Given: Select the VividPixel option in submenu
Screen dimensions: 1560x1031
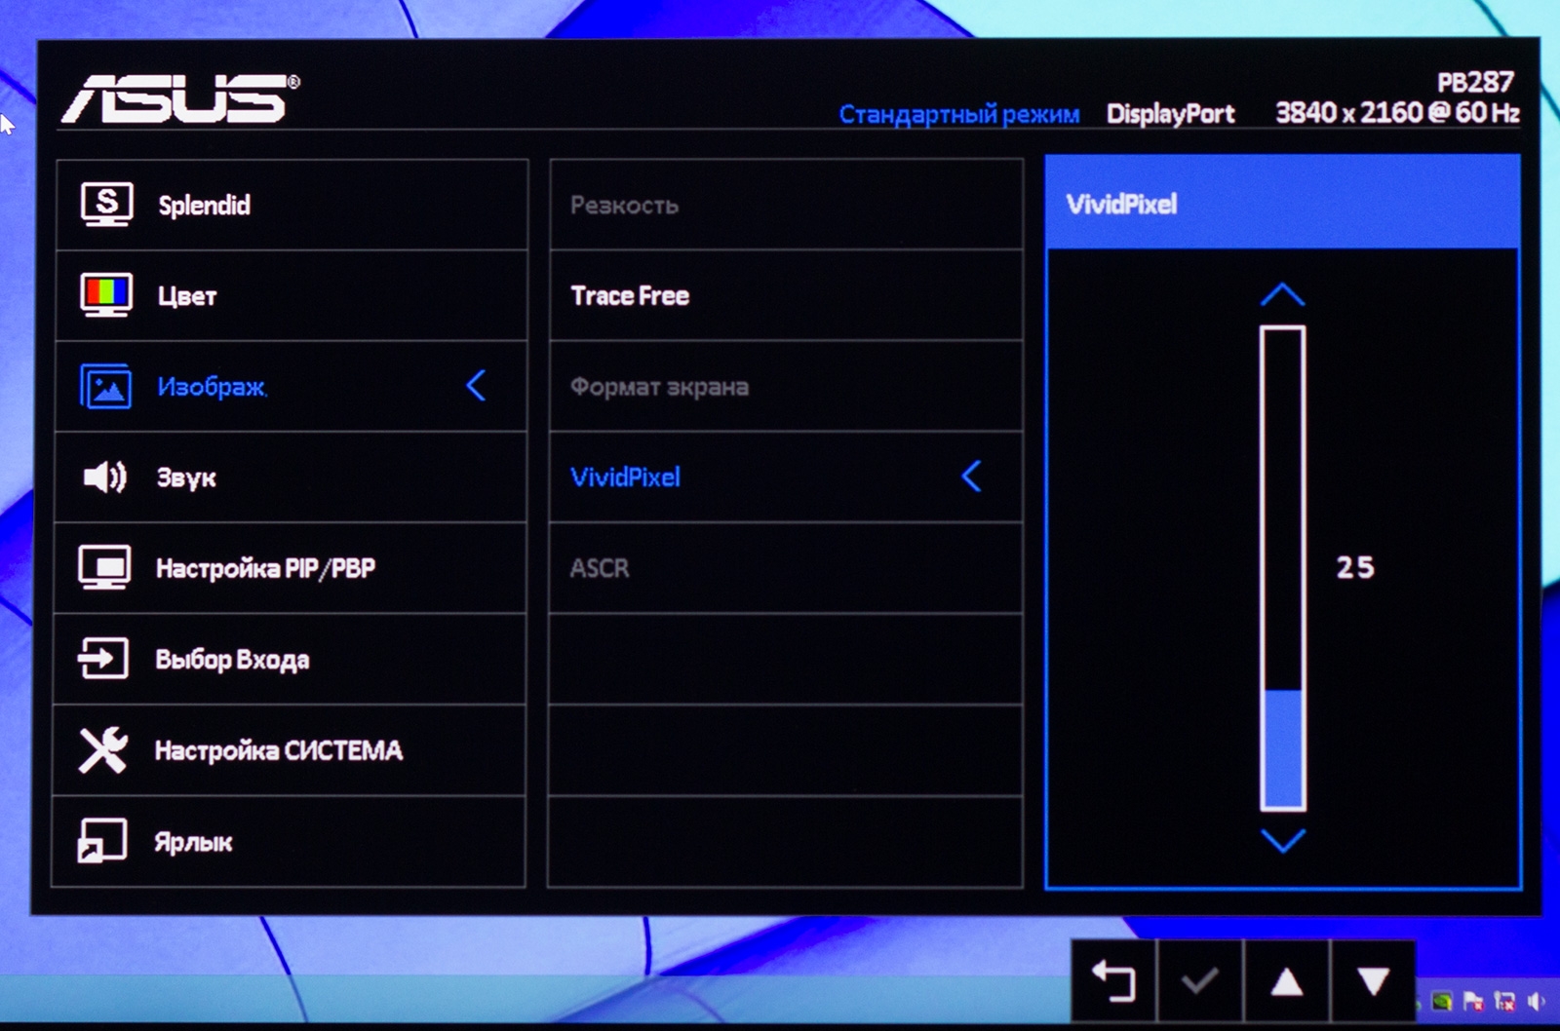Looking at the screenshot, I should (786, 477).
